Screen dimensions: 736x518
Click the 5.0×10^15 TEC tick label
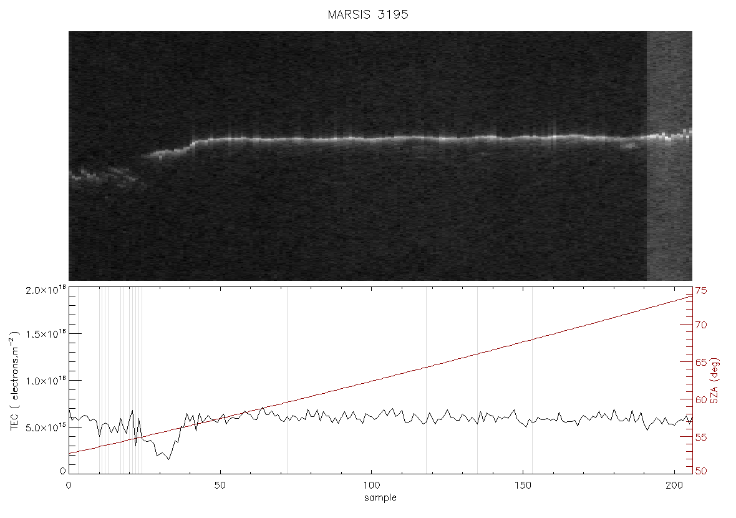[x=46, y=428]
